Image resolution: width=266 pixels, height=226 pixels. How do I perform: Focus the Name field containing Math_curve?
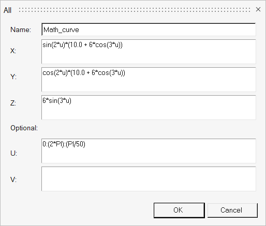pyautogui.click(x=149, y=29)
